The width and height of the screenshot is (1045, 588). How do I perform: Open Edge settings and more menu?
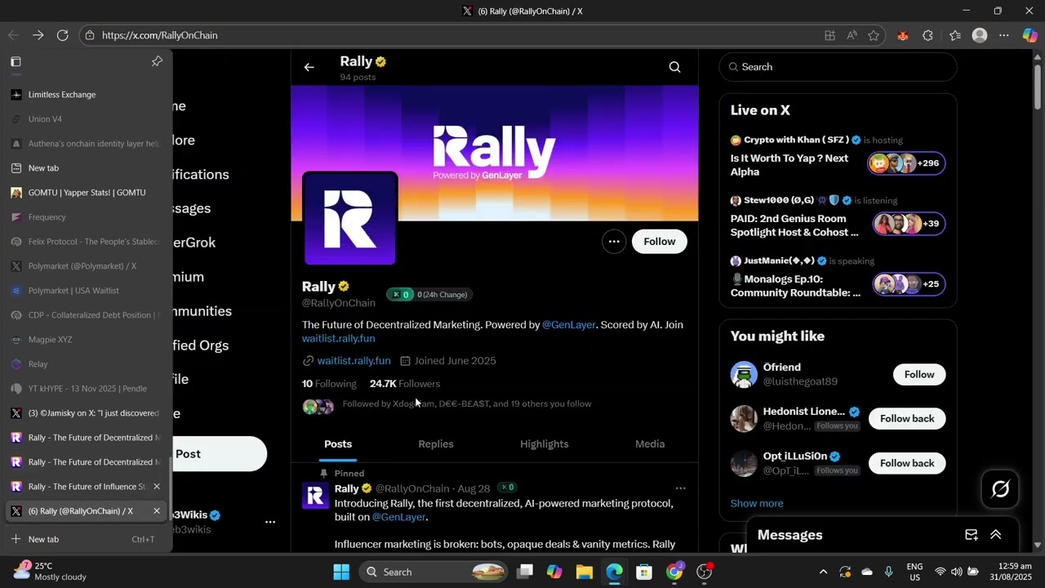(x=1004, y=35)
